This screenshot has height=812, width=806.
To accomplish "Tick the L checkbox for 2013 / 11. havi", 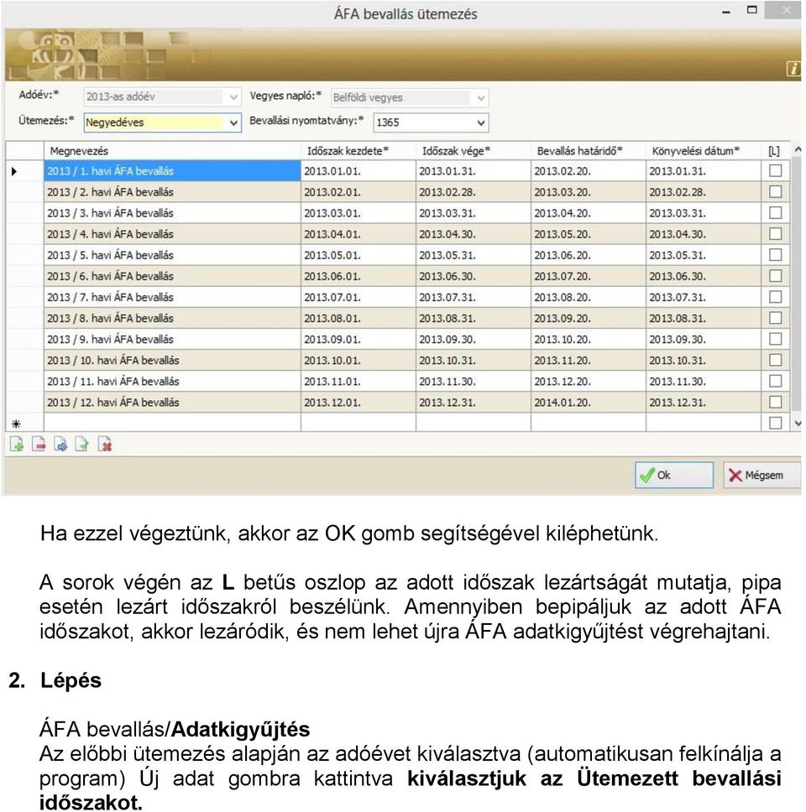I will pyautogui.click(x=776, y=381).
